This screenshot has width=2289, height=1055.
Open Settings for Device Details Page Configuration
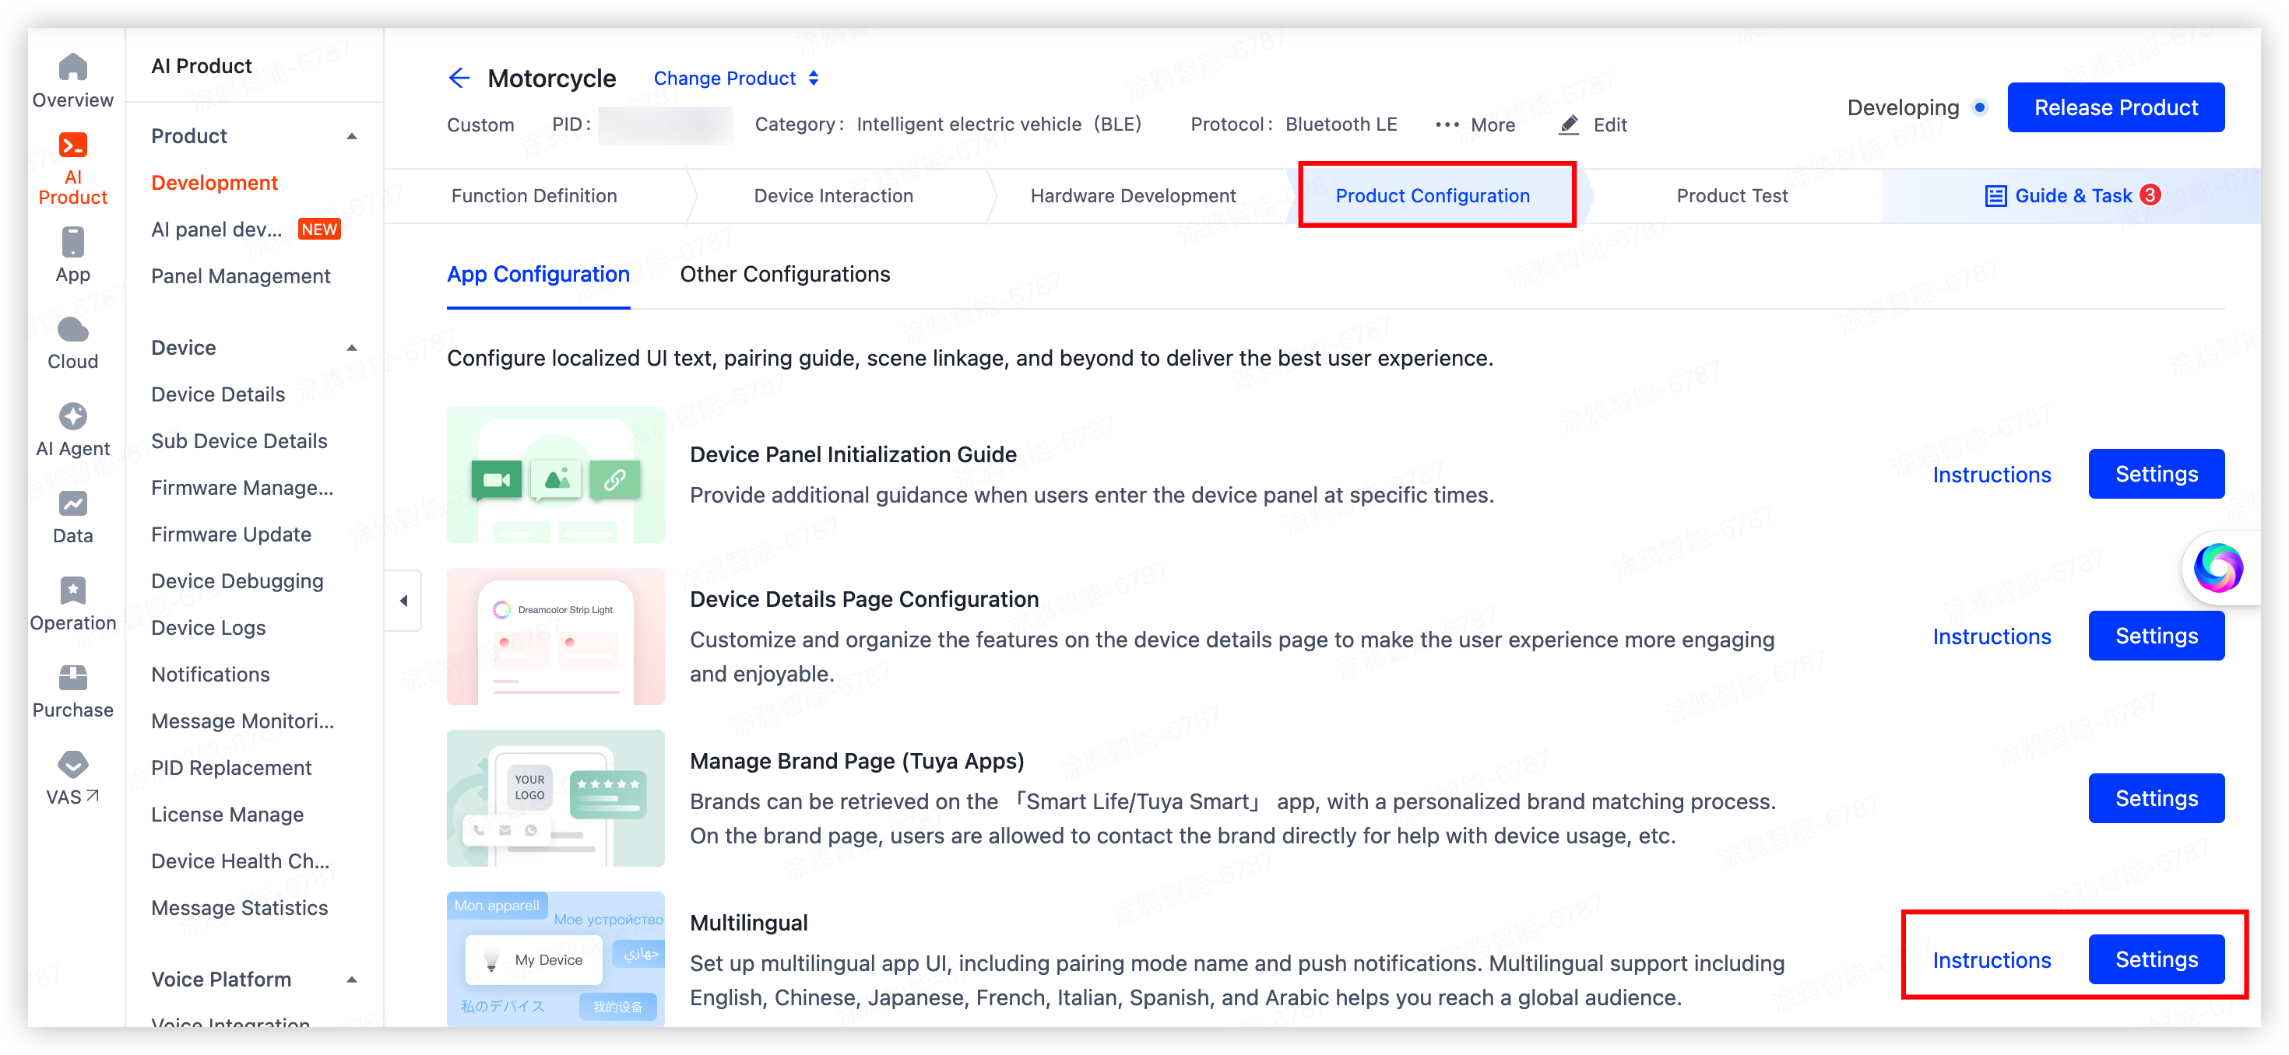click(2157, 636)
